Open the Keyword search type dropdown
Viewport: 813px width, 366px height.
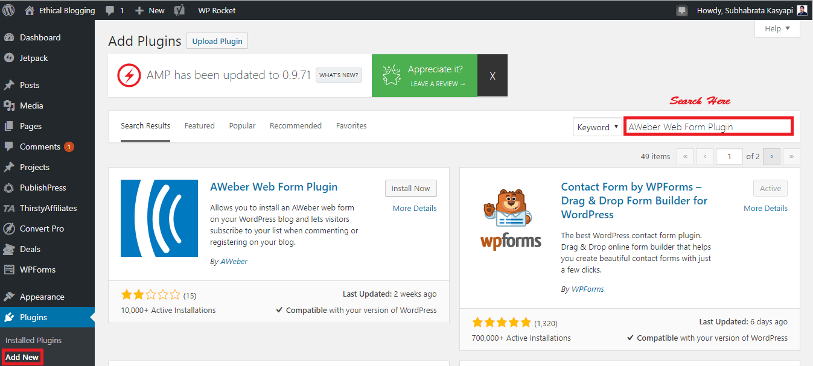click(597, 127)
